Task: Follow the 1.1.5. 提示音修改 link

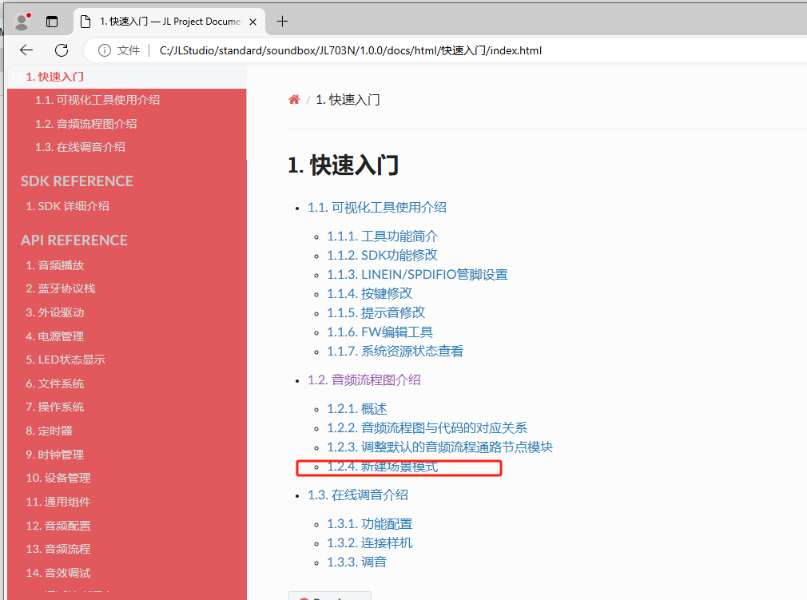Action: pos(376,313)
